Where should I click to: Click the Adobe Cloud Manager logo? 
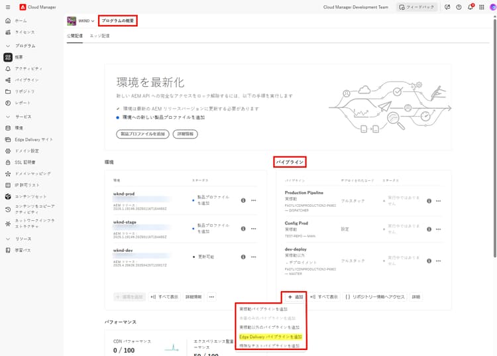tap(23, 7)
